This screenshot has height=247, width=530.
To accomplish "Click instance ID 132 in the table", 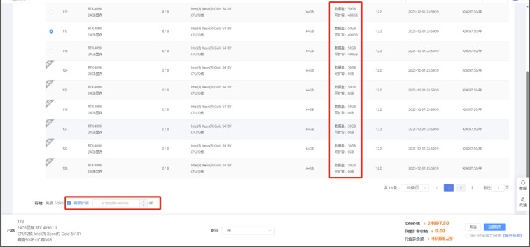I will coord(65,90).
